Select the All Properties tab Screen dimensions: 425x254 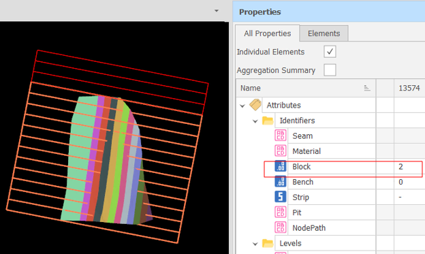tap(267, 33)
